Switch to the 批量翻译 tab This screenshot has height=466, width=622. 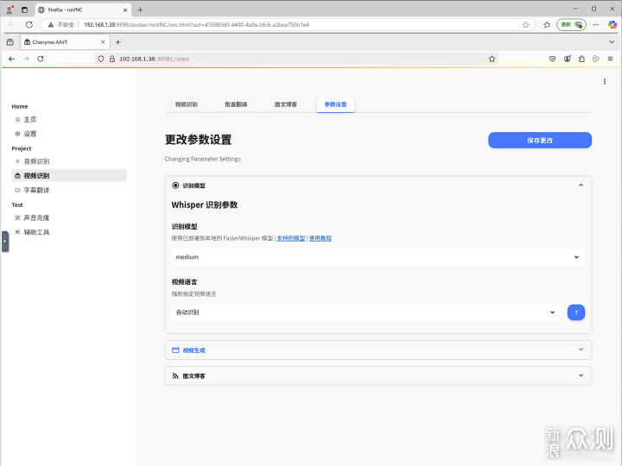point(236,104)
